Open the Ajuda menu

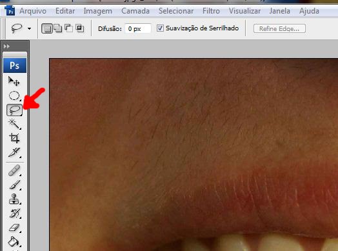309,11
